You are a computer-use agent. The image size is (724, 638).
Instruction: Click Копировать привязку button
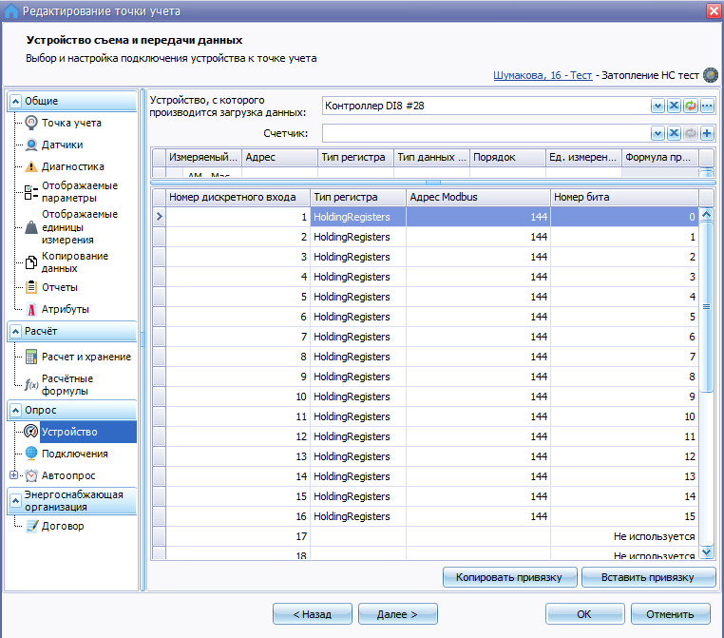[510, 577]
